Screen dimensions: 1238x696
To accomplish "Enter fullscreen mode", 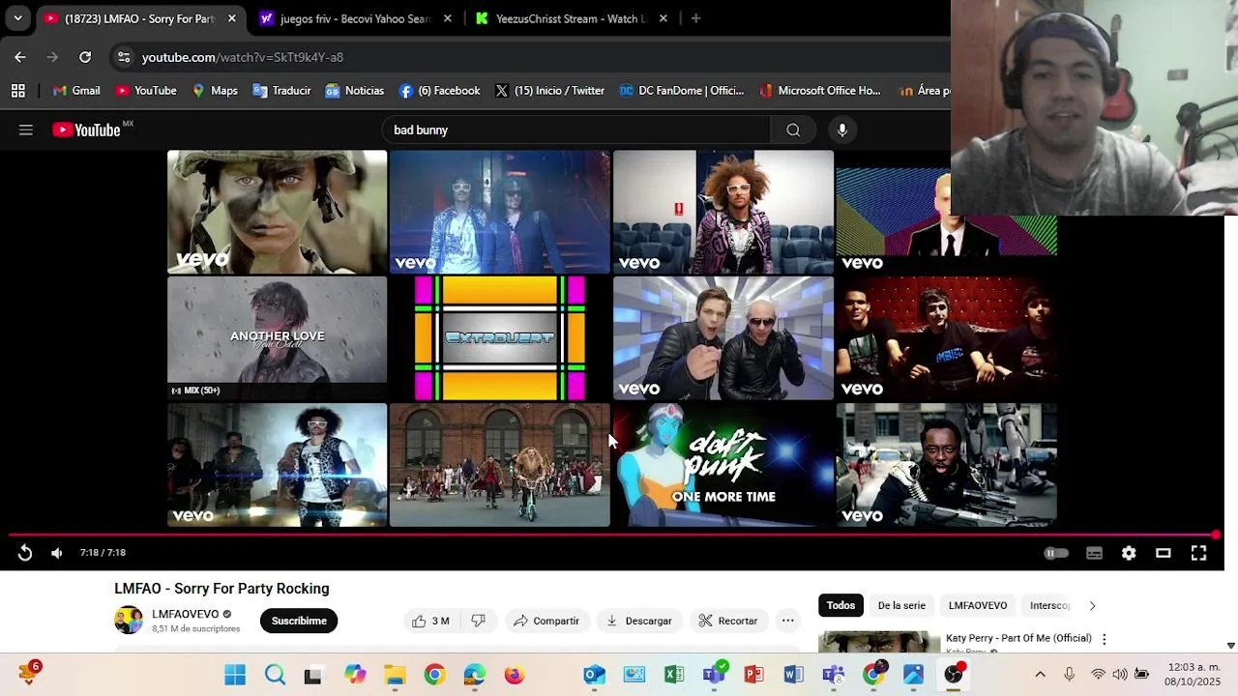I will (1198, 553).
